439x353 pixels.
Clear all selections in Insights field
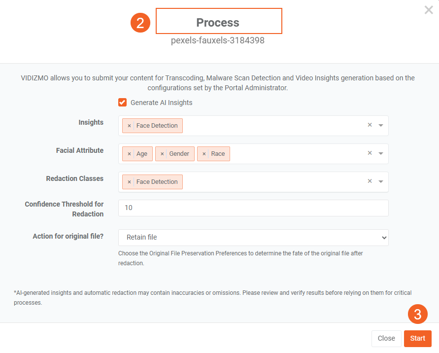pyautogui.click(x=370, y=125)
